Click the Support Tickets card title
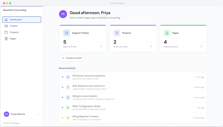The width and height of the screenshot is (223, 127). tap(80, 33)
